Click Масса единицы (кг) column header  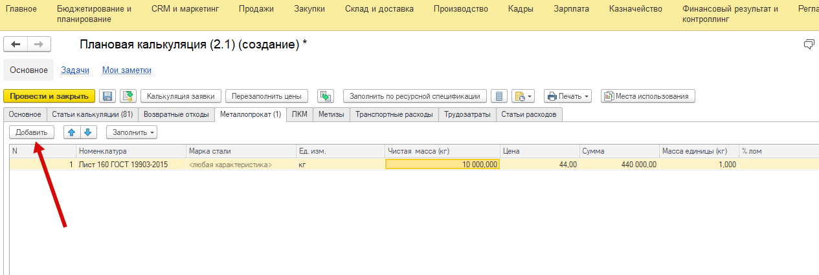tap(699, 150)
